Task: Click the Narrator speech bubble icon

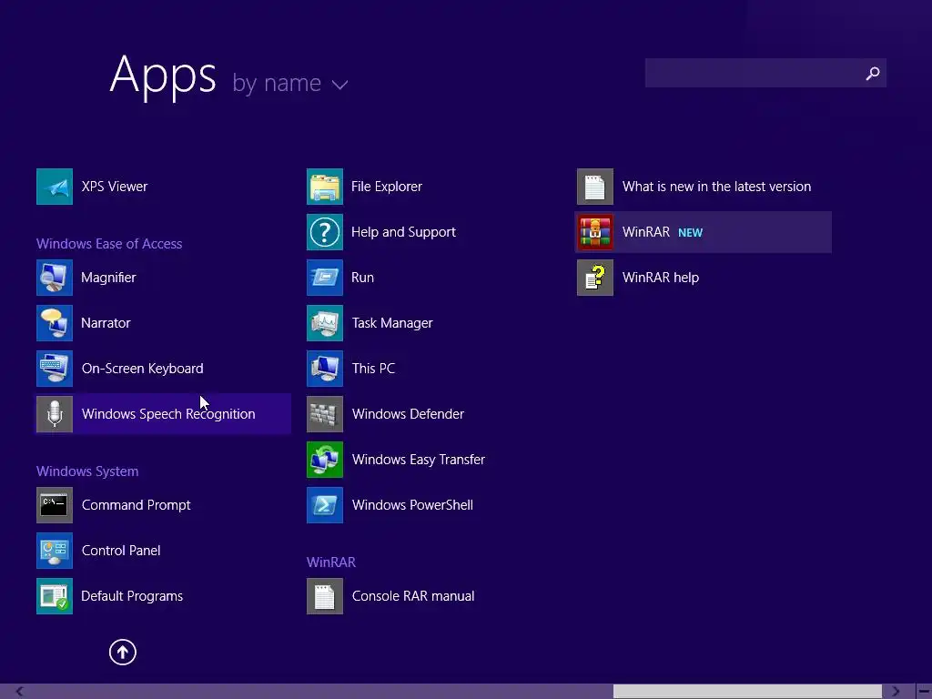Action: pyautogui.click(x=54, y=323)
